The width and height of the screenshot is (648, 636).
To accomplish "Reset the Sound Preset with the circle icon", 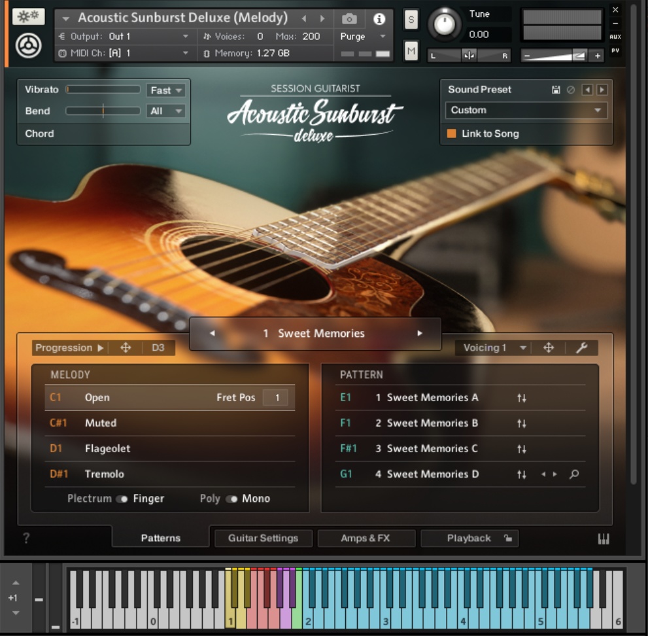I will (571, 90).
